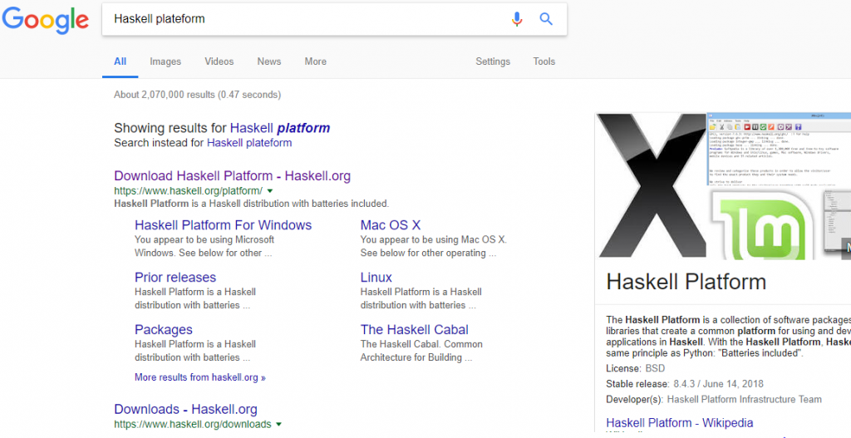This screenshot has width=851, height=438.
Task: Switch to the Videos tab
Action: (x=219, y=62)
